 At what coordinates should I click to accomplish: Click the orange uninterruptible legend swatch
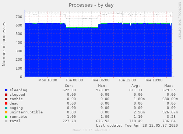pos(6,112)
